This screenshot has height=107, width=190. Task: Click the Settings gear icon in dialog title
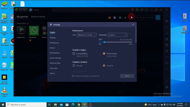click(51, 24)
